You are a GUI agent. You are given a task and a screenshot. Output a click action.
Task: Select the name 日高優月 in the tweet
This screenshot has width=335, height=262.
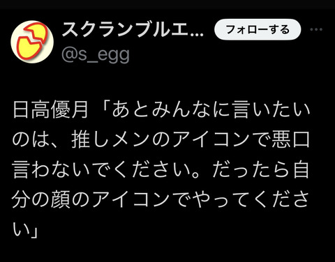(50, 109)
